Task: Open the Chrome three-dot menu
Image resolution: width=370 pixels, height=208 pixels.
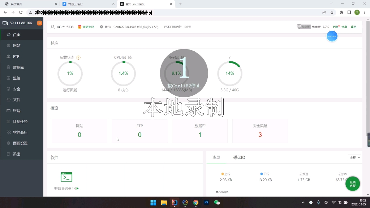Action: (365, 13)
